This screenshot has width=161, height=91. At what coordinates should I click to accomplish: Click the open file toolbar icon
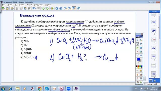(3, 8)
